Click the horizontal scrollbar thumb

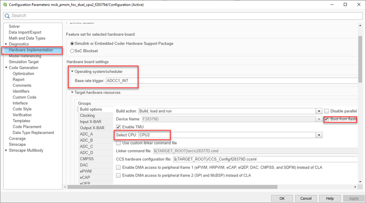coord(172,187)
